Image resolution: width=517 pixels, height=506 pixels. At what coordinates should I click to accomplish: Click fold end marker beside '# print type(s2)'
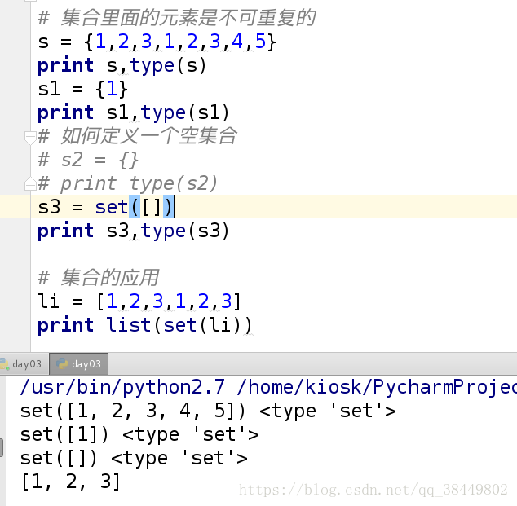tap(30, 184)
